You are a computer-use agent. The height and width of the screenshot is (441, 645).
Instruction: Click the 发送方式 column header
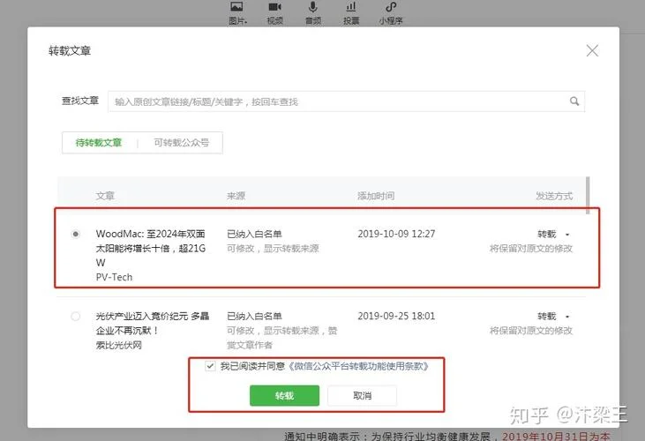[554, 196]
